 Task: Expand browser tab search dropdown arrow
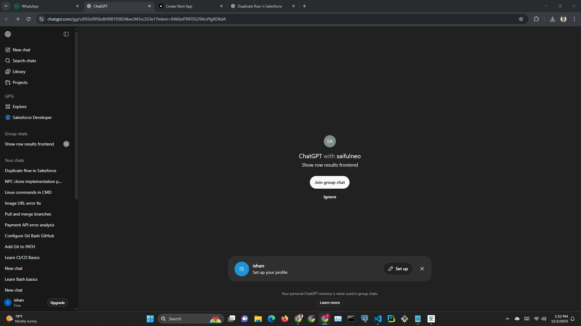tap(6, 6)
